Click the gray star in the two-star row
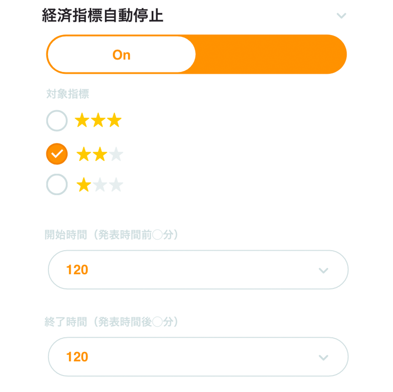 click(116, 154)
